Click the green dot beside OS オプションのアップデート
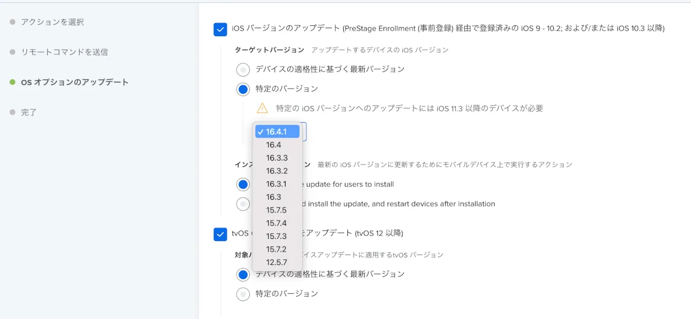691x319 pixels. pyautogui.click(x=13, y=82)
